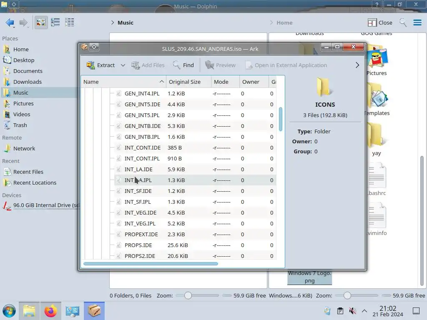427x320 pixels.
Task: Click Open in External Application
Action: click(286, 65)
